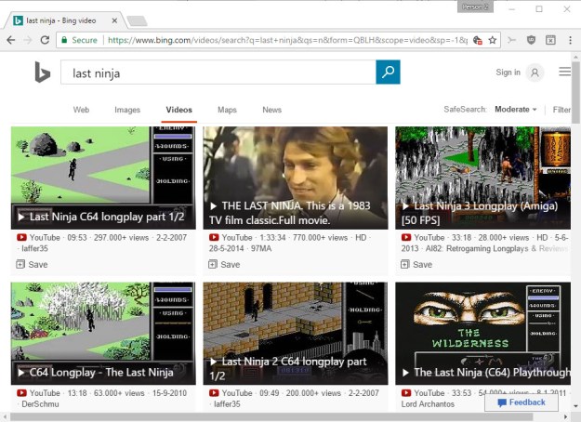Click the blocked cookies icon in address bar
Image resolution: width=581 pixels, height=422 pixels.
point(478,40)
